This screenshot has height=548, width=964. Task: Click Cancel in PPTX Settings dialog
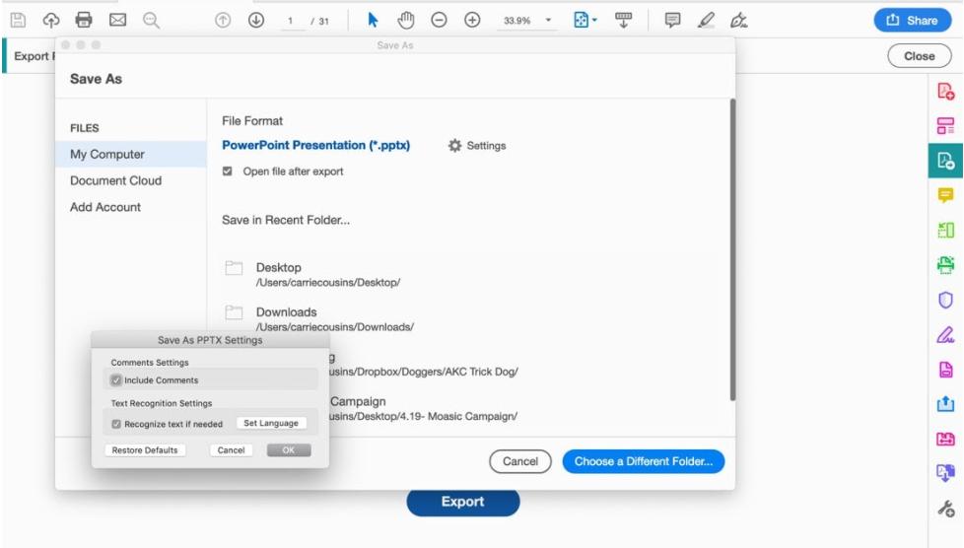[x=232, y=450]
